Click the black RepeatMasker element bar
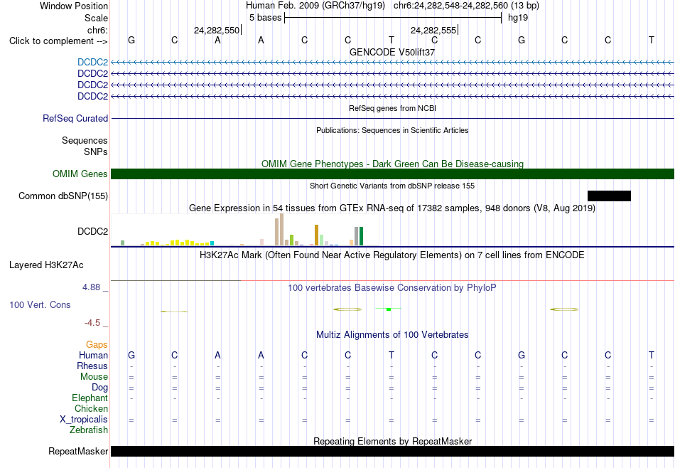 coord(392,451)
